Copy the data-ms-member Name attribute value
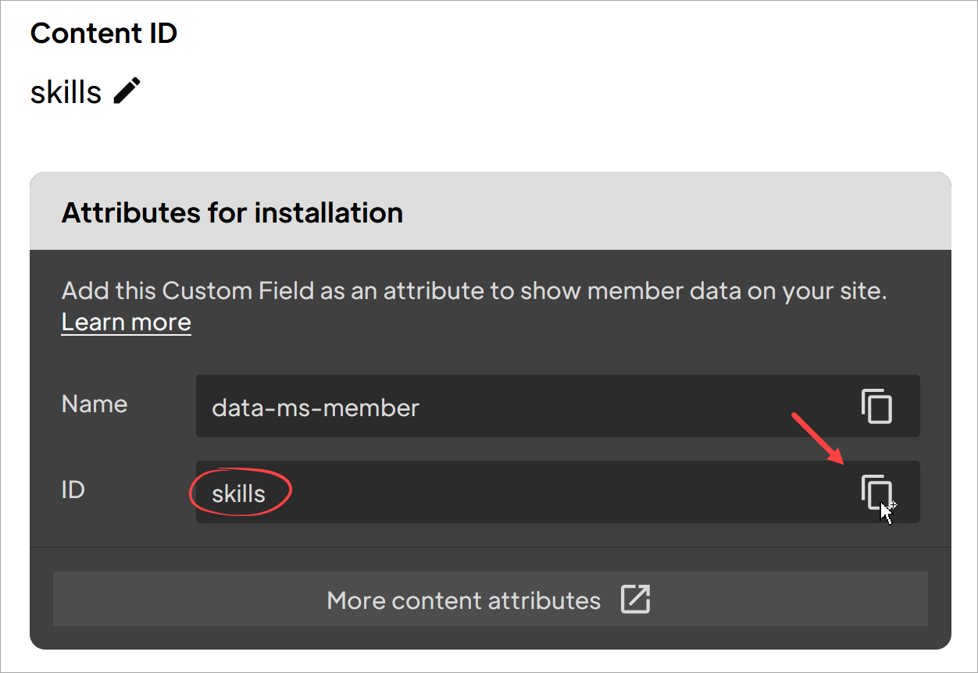The image size is (978, 673). click(x=876, y=406)
